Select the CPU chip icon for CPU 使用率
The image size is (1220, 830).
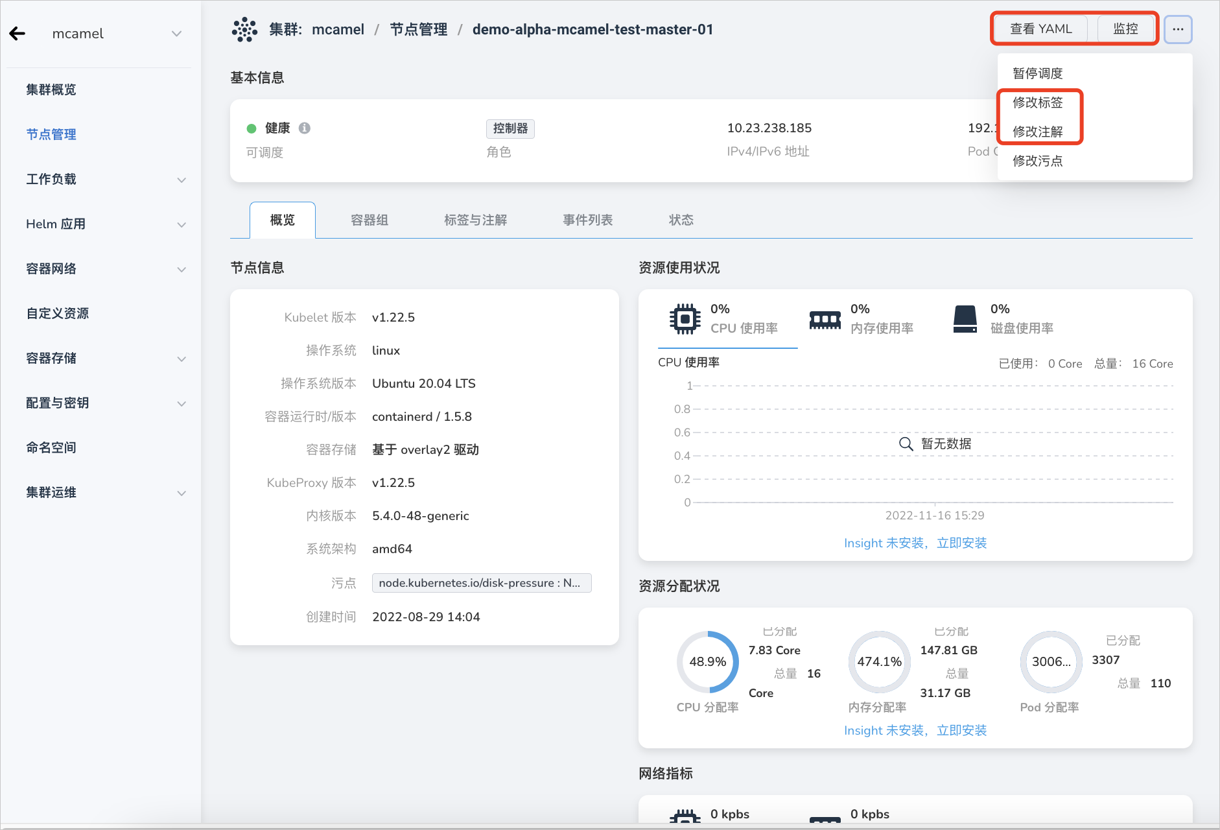pos(685,318)
